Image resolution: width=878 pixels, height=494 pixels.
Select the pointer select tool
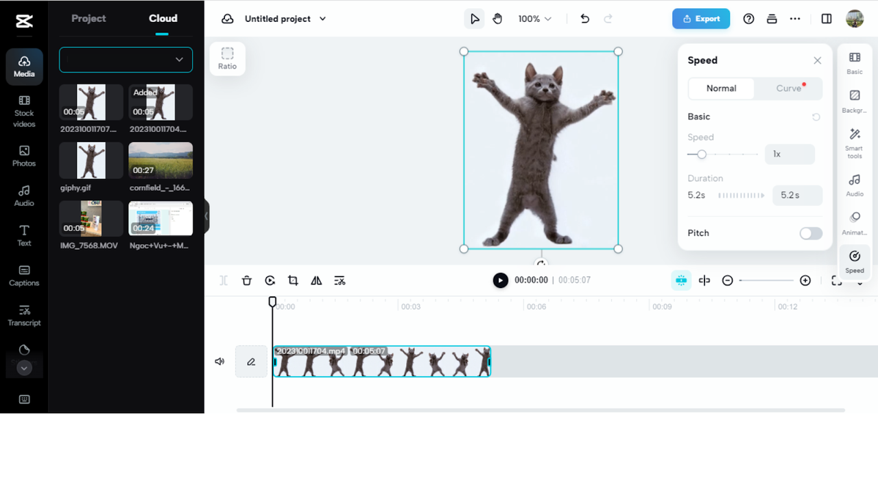click(474, 19)
